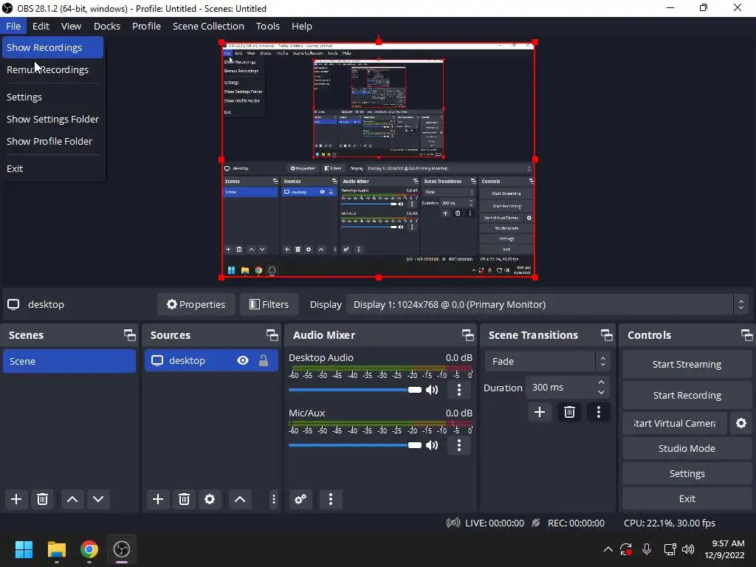
Task: Open the Edit menu
Action: tap(41, 26)
